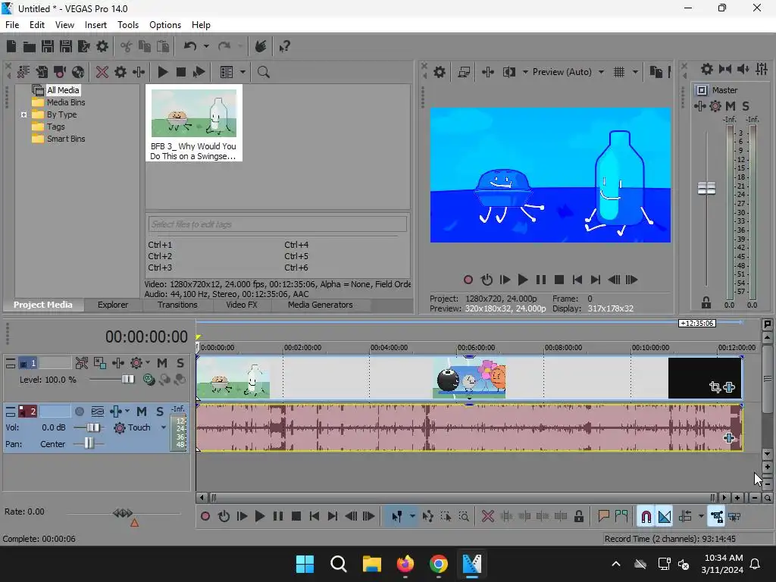Click Record button under video preview
Viewport: 776px width, 582px height.
468,280
